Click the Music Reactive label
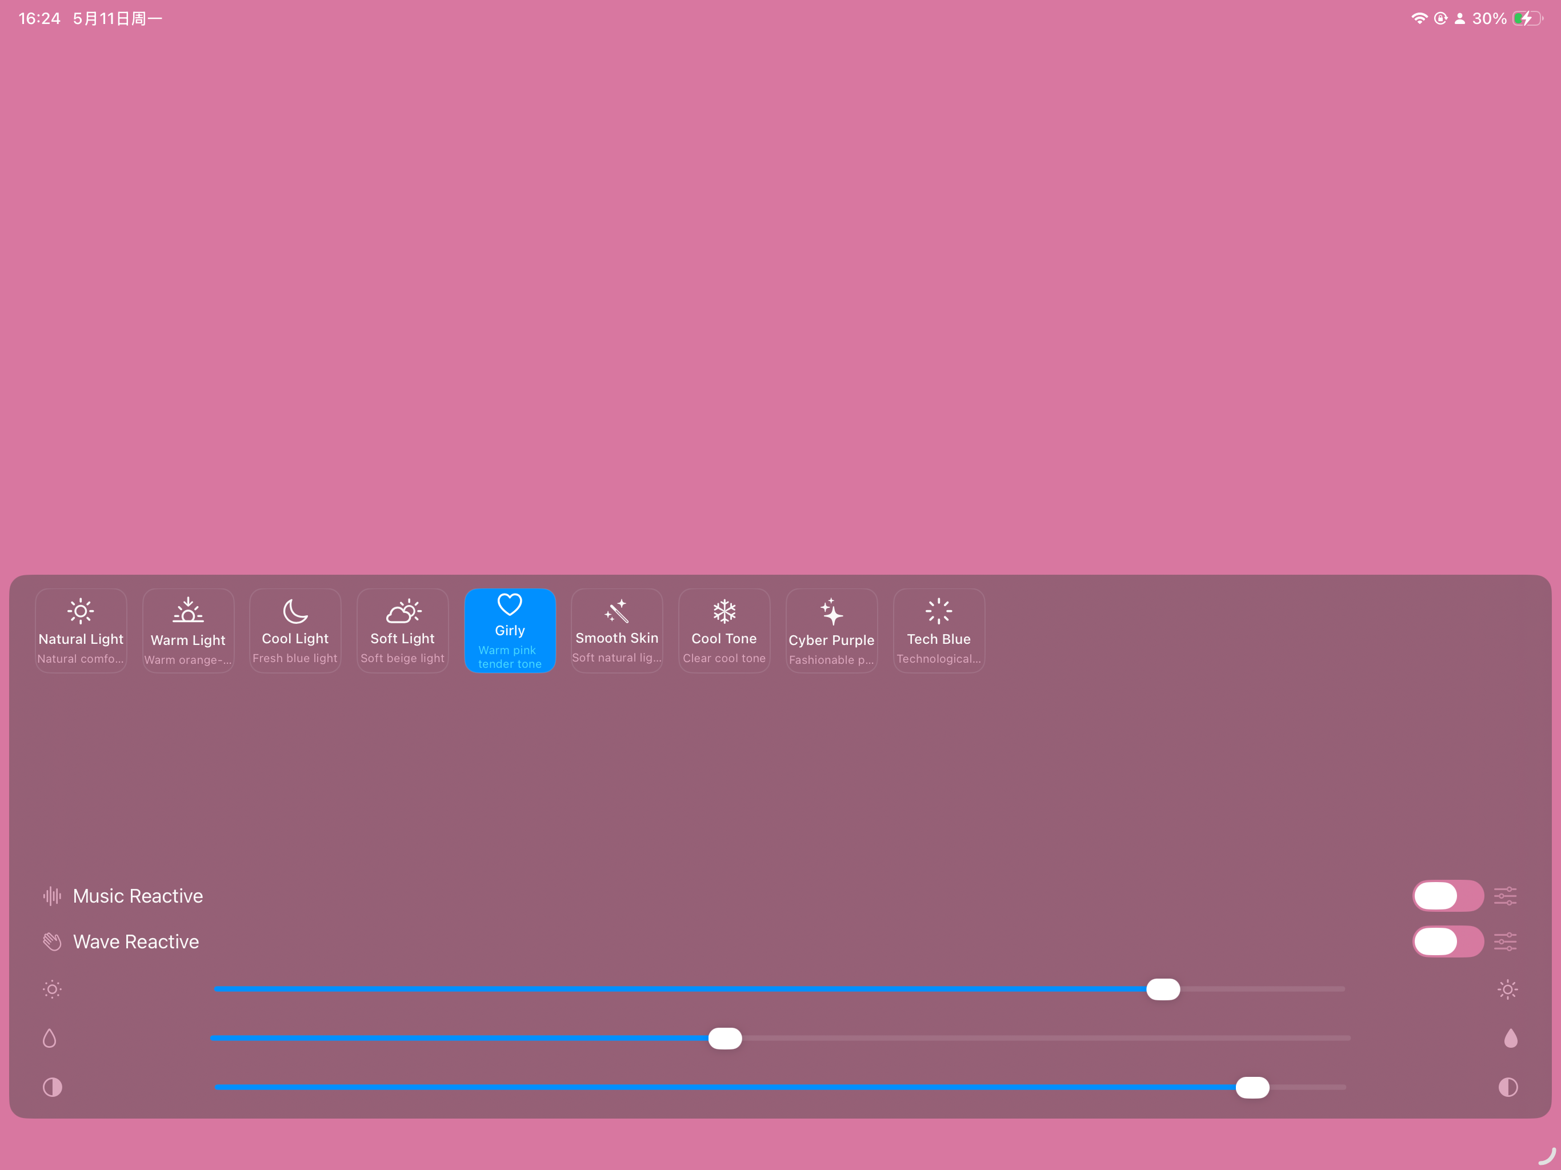Image resolution: width=1561 pixels, height=1170 pixels. pyautogui.click(x=138, y=896)
